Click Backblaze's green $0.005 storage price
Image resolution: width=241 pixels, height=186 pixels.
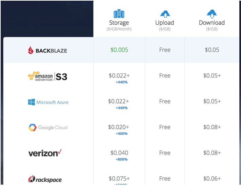click(x=119, y=50)
